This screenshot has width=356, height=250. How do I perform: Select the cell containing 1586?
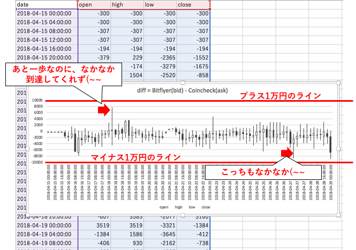click(127, 234)
